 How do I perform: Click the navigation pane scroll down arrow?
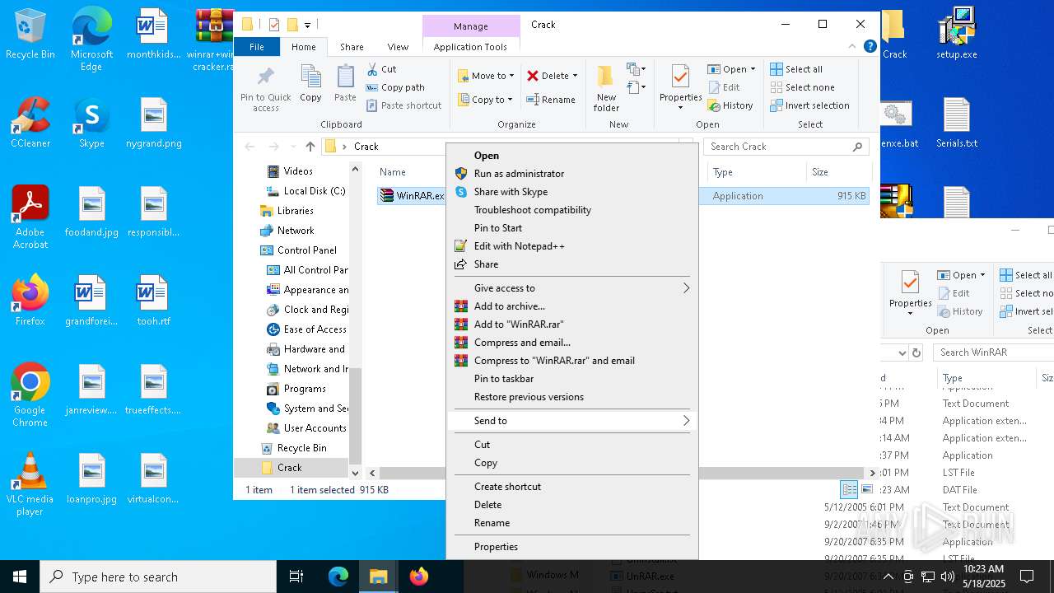click(356, 473)
